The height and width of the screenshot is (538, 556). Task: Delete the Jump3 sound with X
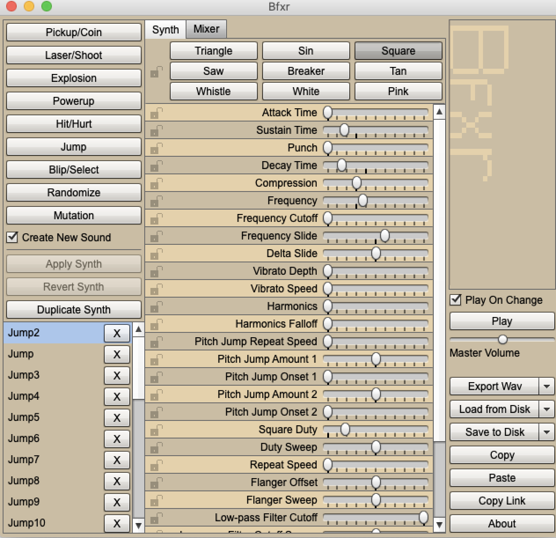117,376
